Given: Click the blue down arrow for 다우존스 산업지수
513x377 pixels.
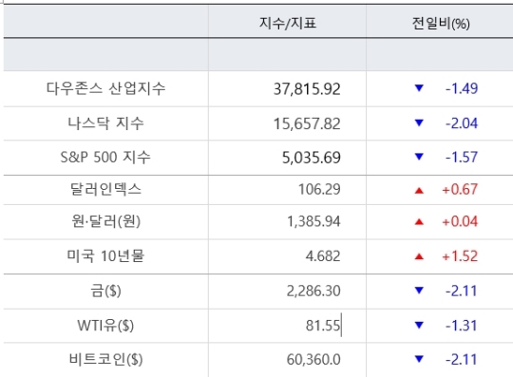Looking at the screenshot, I should point(419,88).
